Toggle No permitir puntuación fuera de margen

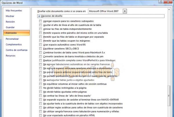(x=41, y=76)
